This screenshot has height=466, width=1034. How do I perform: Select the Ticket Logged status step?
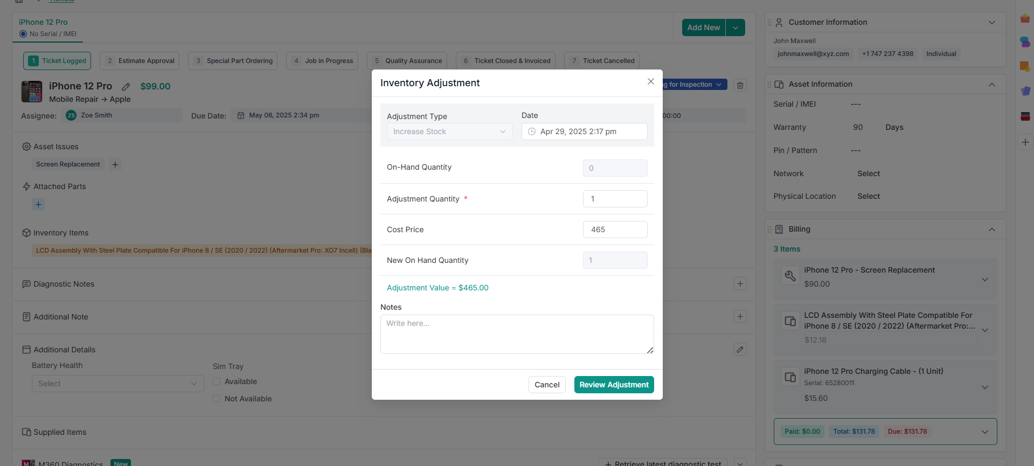[57, 61]
